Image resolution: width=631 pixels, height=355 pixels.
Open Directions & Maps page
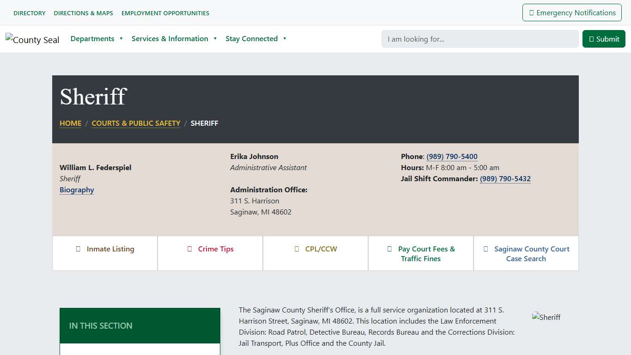(83, 13)
